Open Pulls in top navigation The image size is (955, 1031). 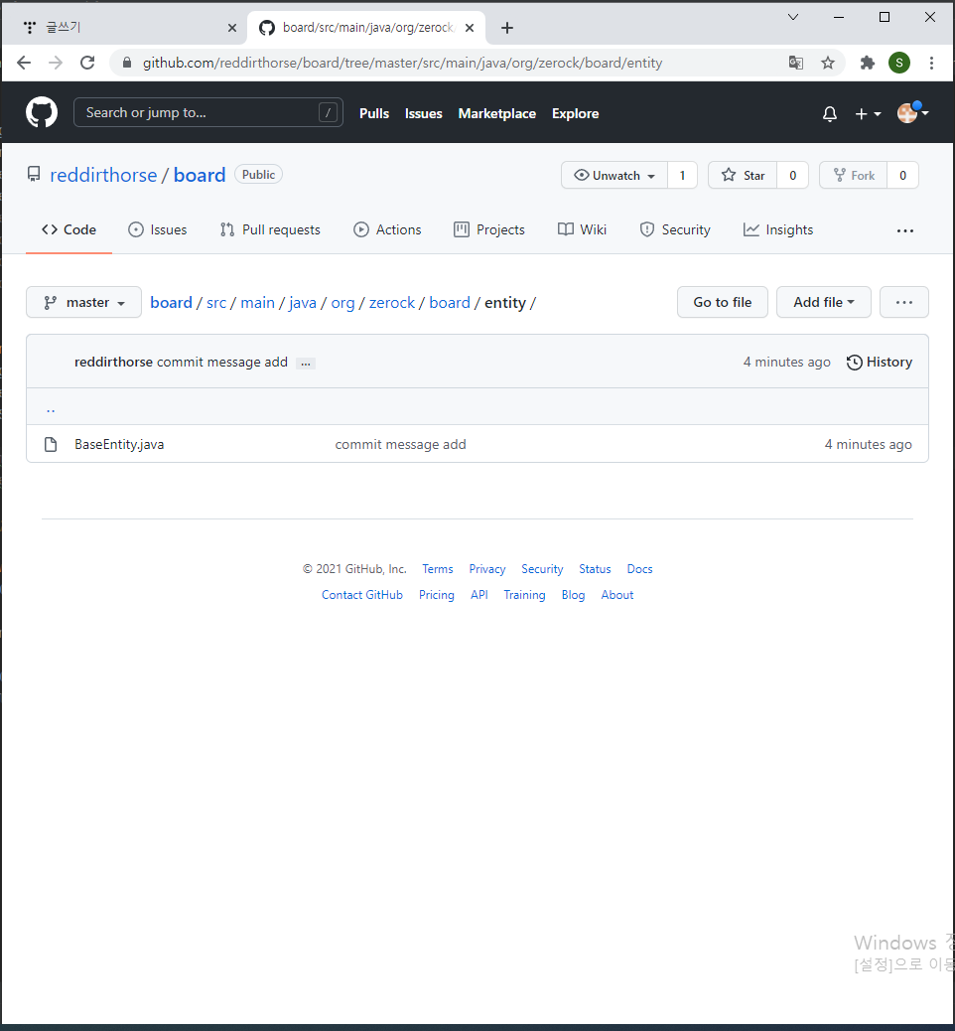pyautogui.click(x=374, y=113)
